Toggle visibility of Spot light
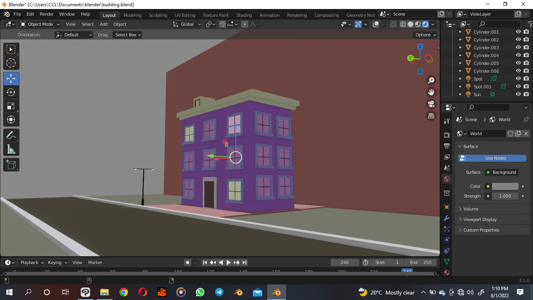 point(518,79)
